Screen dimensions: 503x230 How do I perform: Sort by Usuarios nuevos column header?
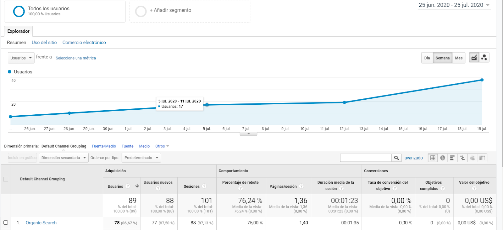[x=158, y=182]
